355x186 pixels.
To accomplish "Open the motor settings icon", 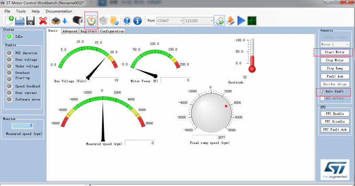I will 78,20.
